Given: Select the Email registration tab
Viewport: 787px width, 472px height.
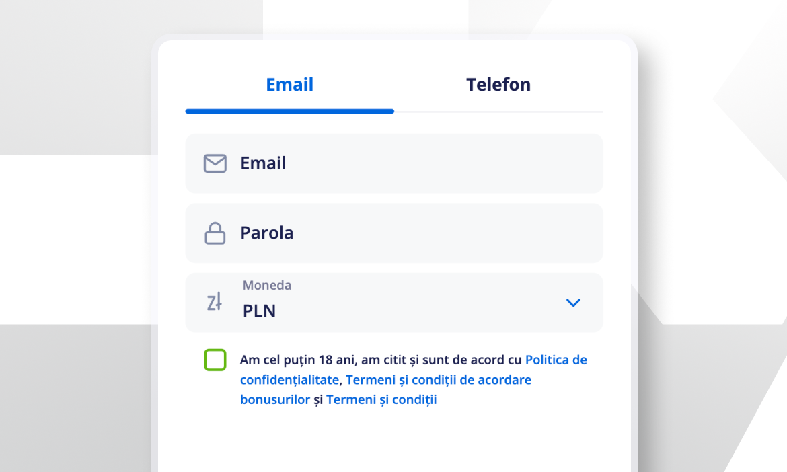Looking at the screenshot, I should pyautogui.click(x=290, y=84).
